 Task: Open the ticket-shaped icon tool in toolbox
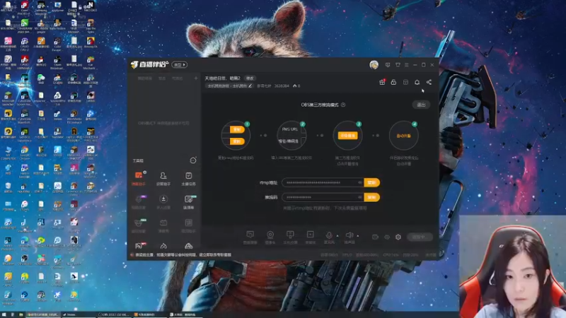(x=163, y=225)
